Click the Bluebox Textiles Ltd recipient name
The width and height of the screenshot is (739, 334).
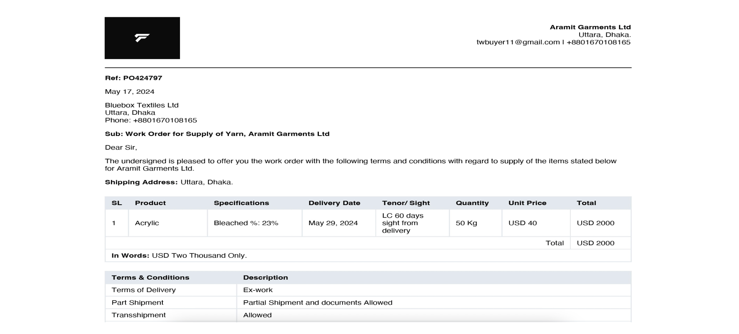(142, 105)
